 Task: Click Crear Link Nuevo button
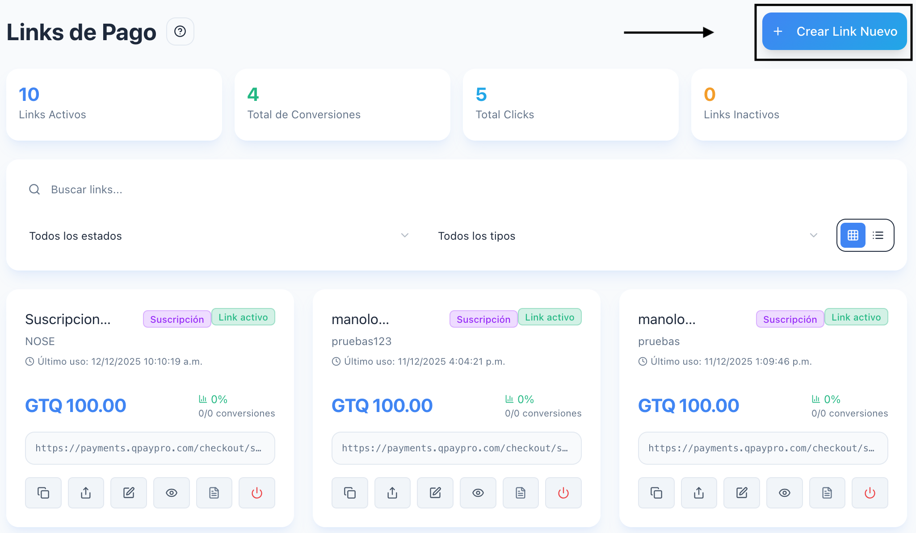pos(834,31)
